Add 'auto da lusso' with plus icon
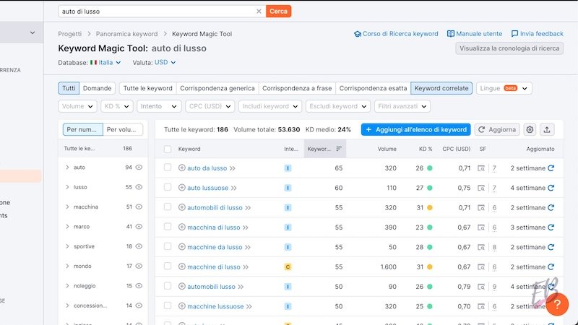578x325 pixels. [182, 168]
